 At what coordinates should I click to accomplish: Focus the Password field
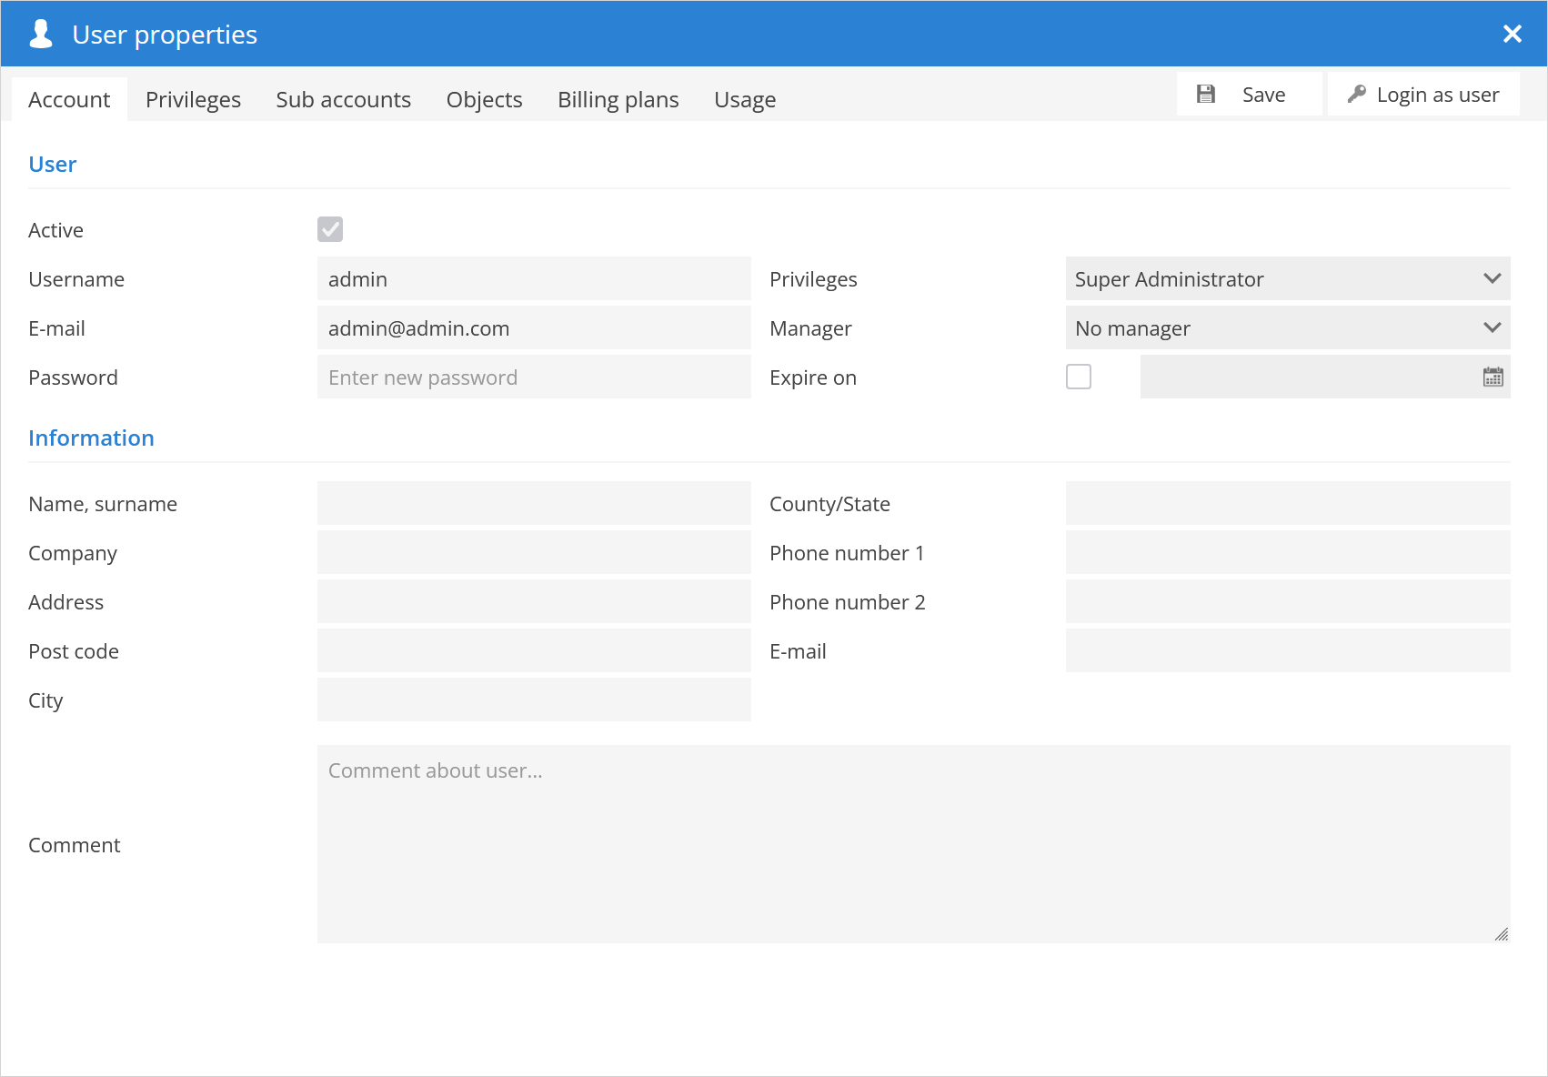pos(534,377)
